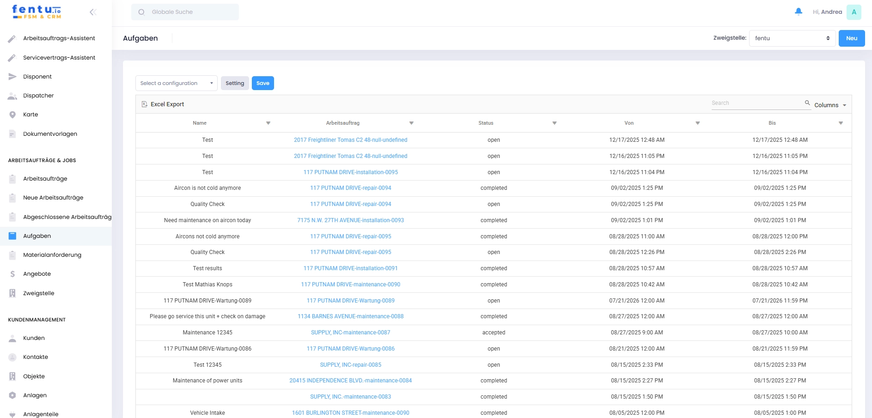Click the user avatar 'A' icon

(854, 12)
